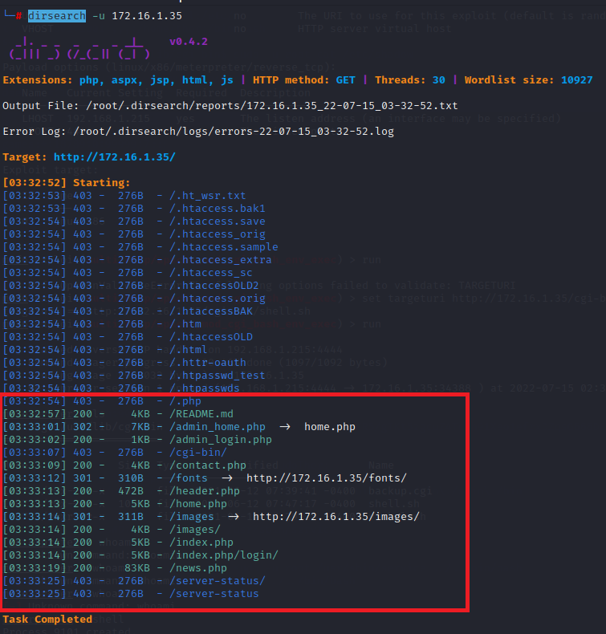Click the /.htm entry
Screen dimensions: 606x634
coord(185,324)
